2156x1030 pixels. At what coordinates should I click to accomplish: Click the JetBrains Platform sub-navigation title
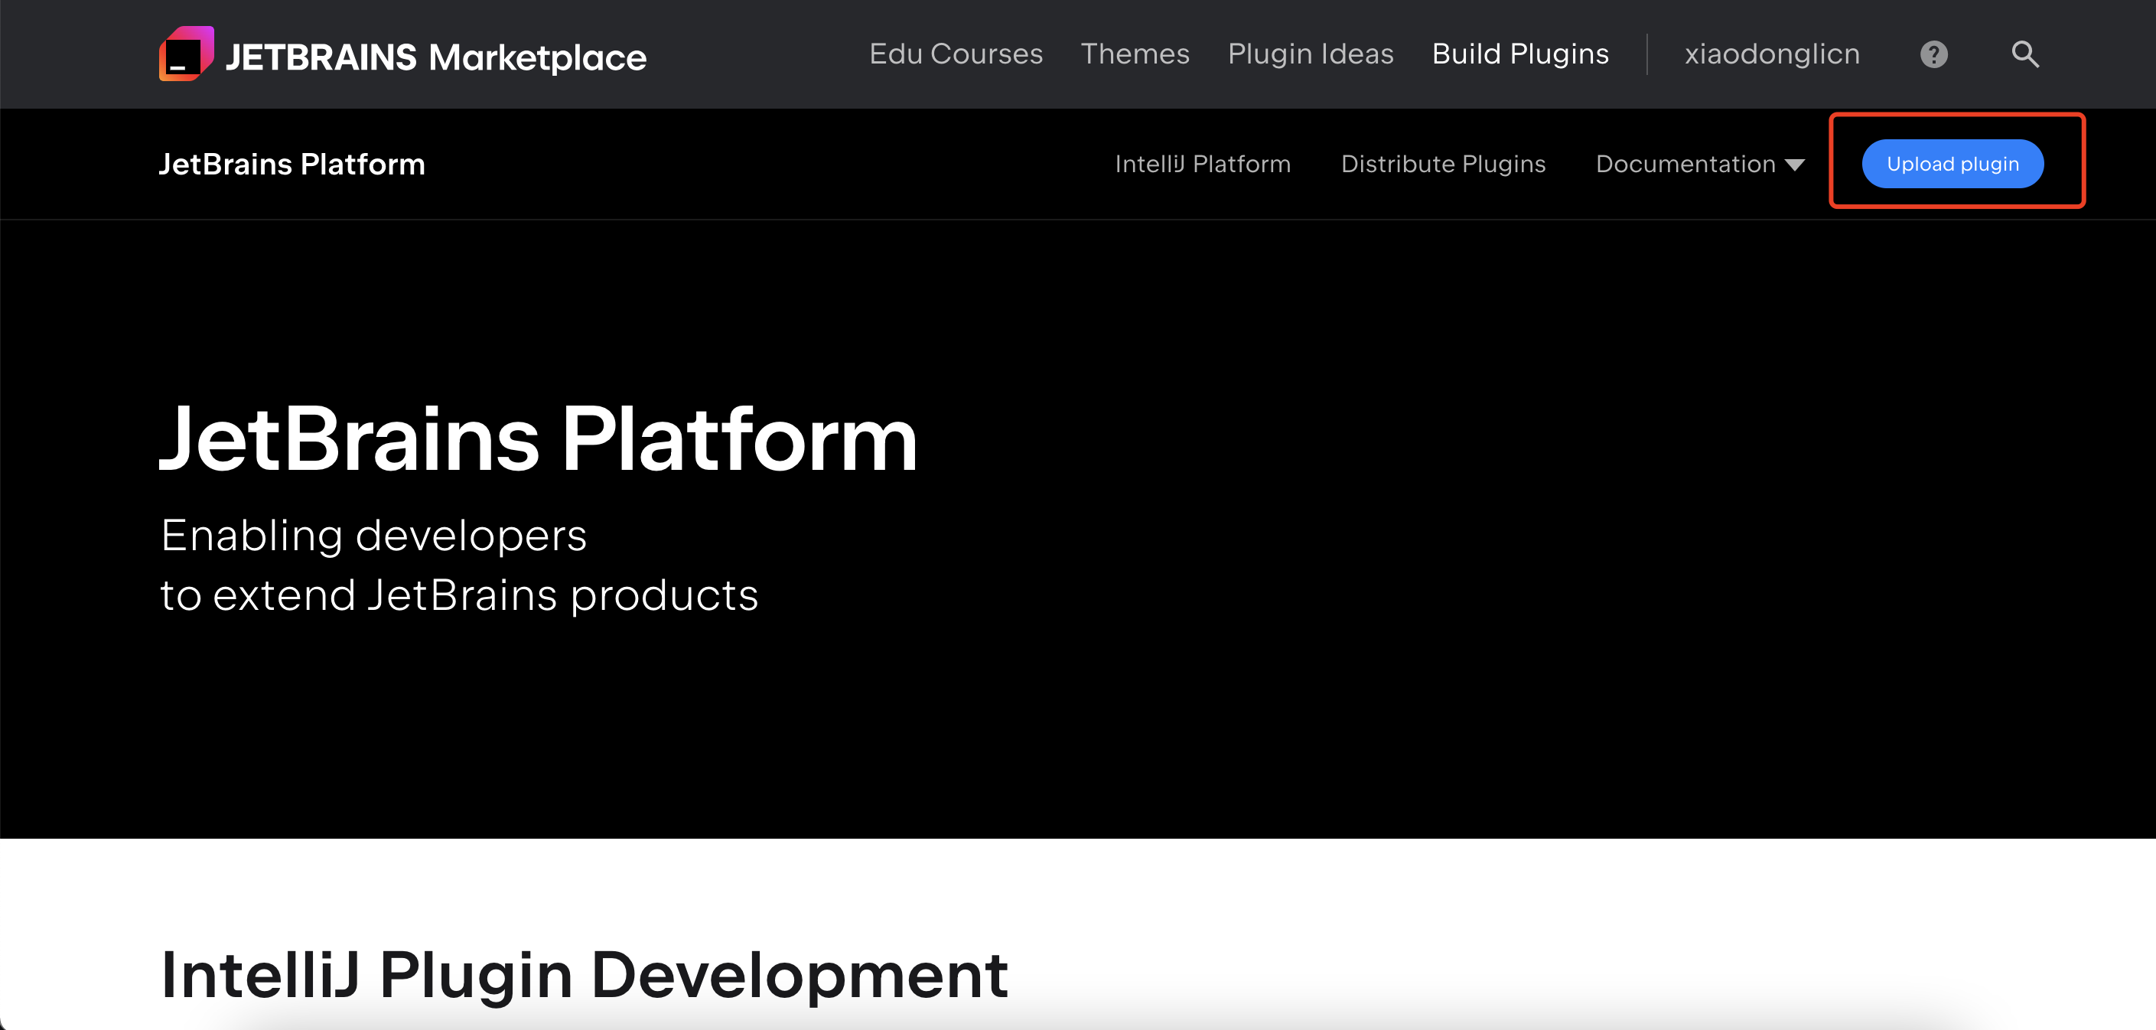coord(291,164)
